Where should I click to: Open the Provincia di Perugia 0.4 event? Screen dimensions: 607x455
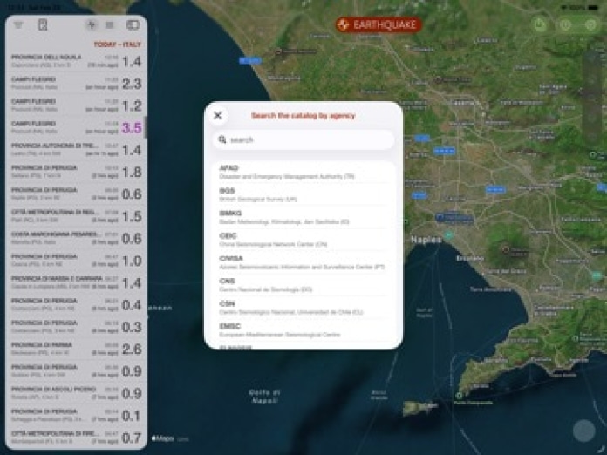(76, 304)
